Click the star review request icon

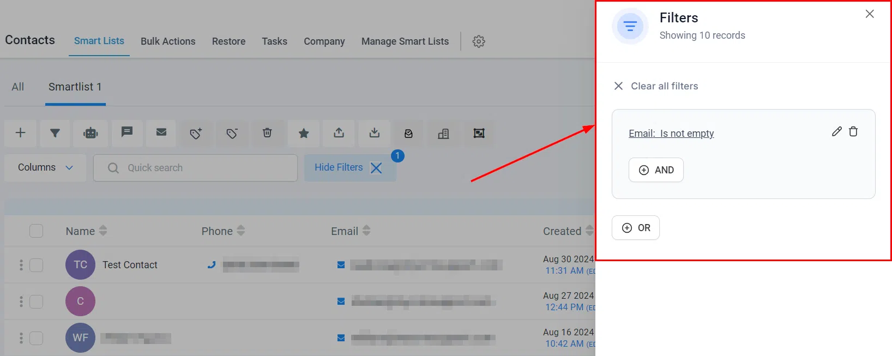(x=304, y=133)
